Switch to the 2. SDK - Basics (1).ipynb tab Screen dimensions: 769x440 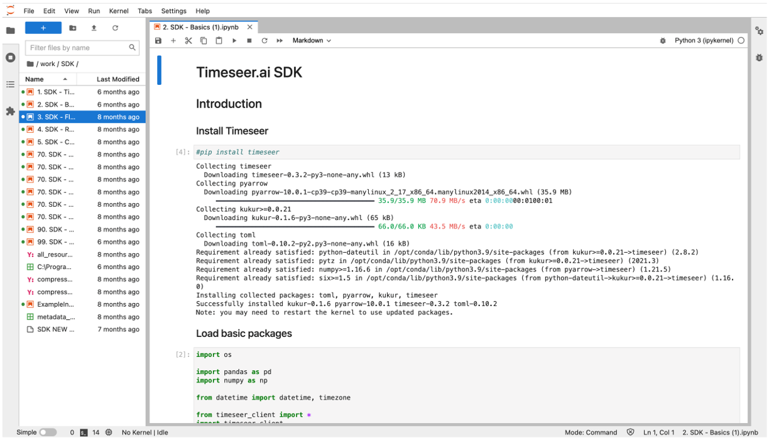pyautogui.click(x=200, y=27)
